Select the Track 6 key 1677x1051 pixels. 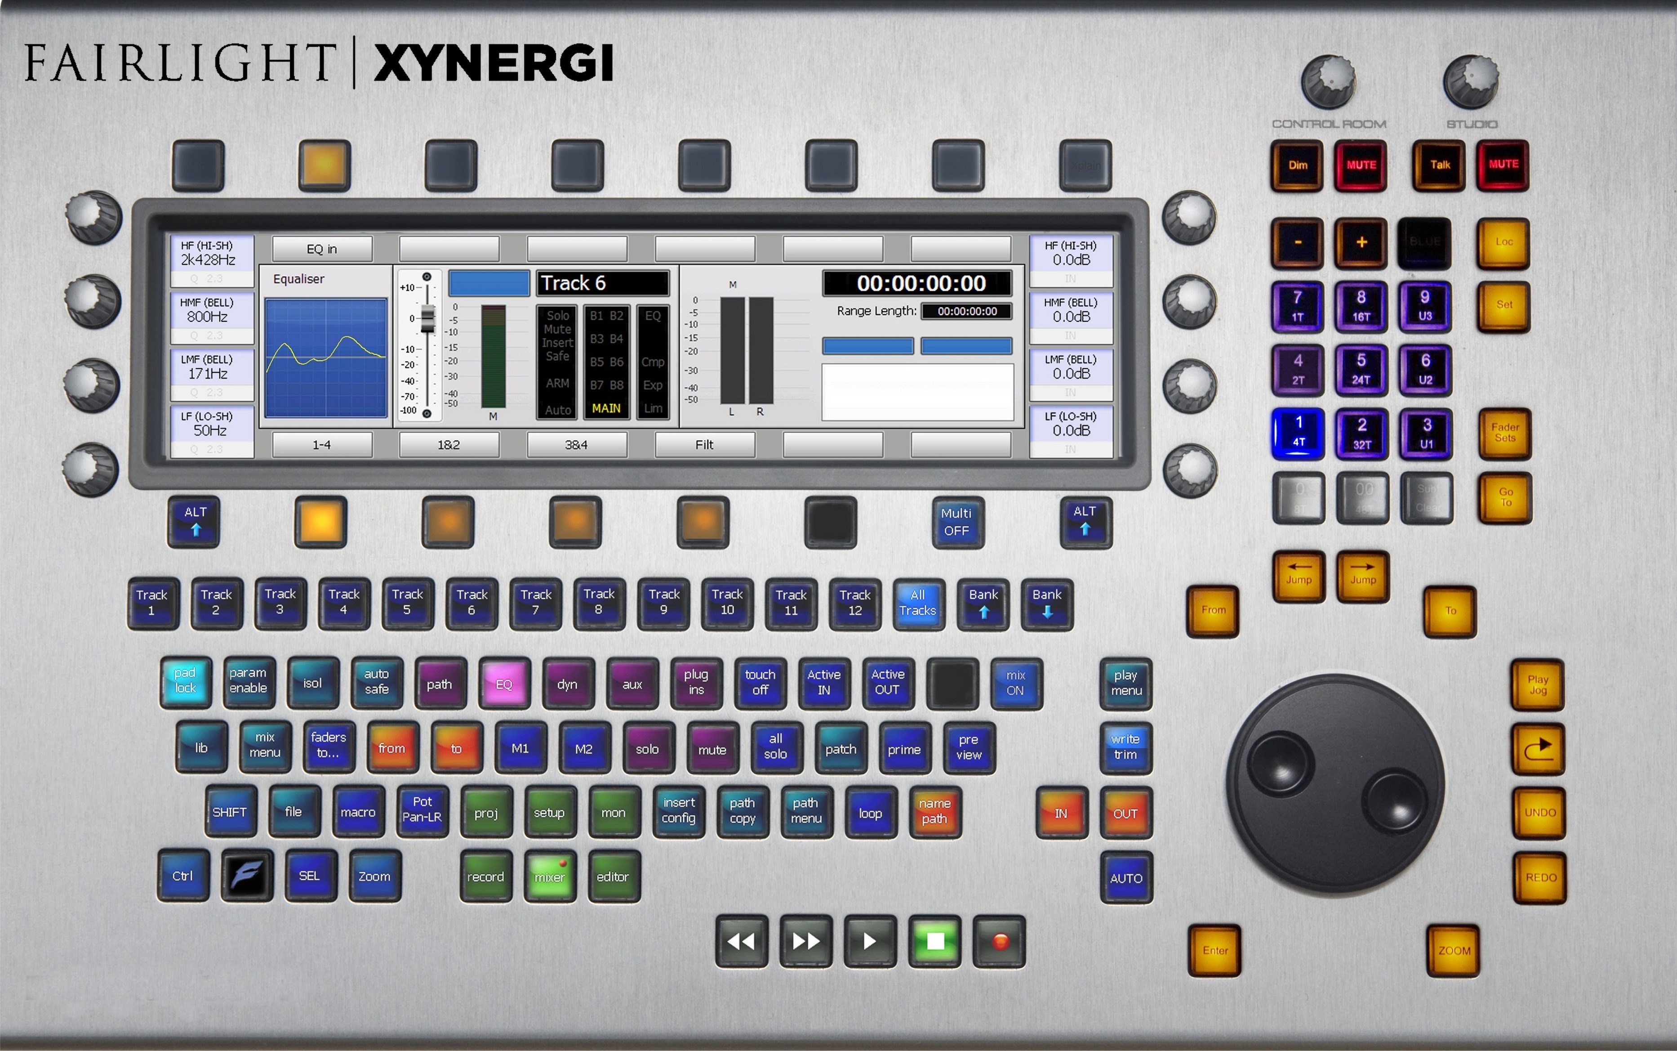472,604
